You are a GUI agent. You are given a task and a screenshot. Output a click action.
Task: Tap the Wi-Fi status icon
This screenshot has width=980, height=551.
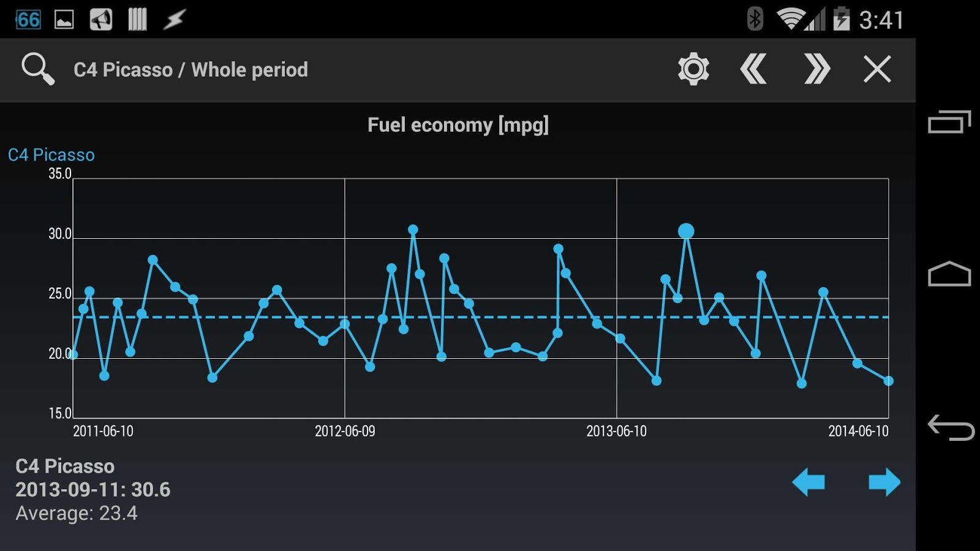click(790, 19)
